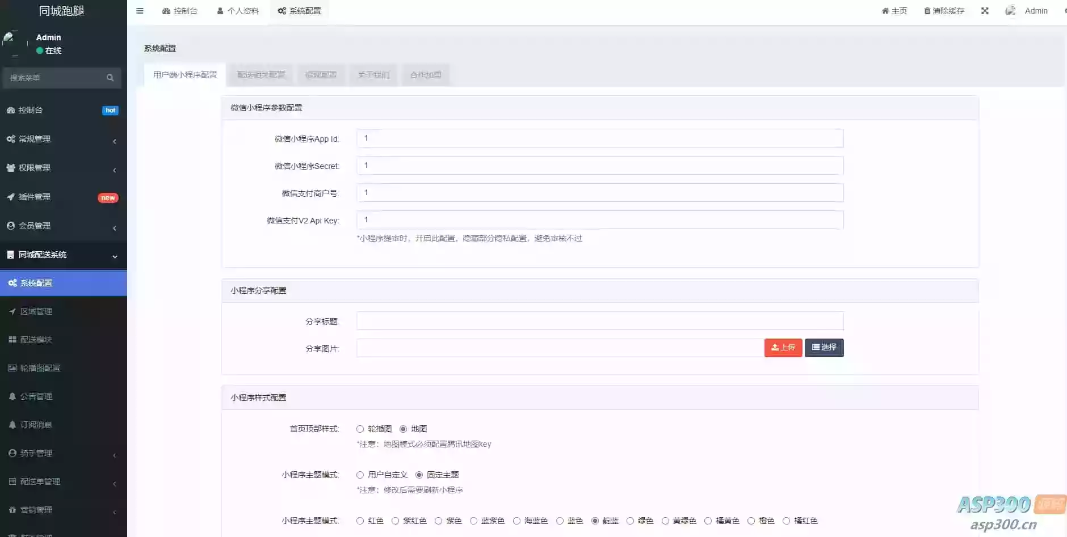Select the 靛蓝 indigo color swatch
1067x537 pixels.
coord(595,521)
